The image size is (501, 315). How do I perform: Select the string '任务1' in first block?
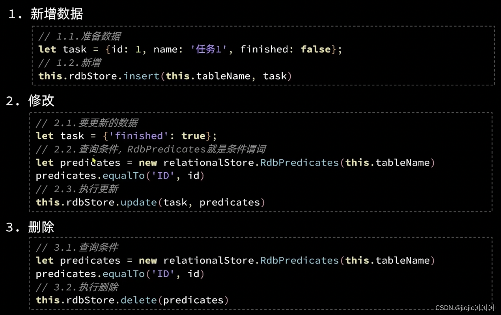209,49
